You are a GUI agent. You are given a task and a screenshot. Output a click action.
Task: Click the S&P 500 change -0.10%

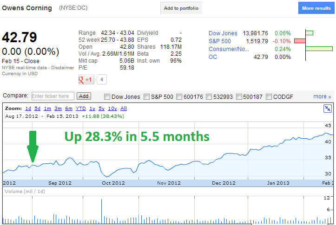(x=282, y=41)
